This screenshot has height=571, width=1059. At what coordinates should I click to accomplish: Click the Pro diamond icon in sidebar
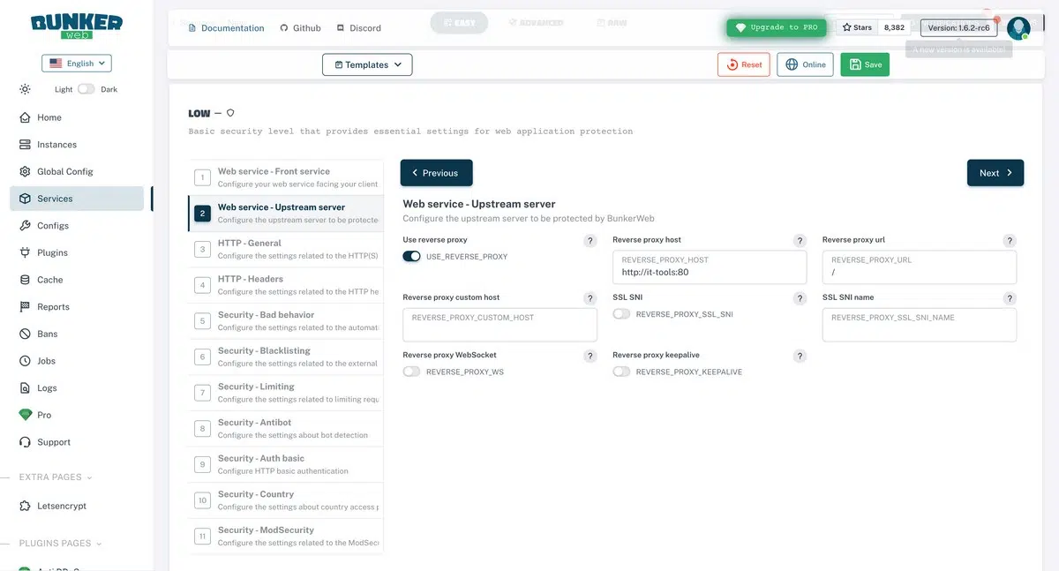(25, 415)
